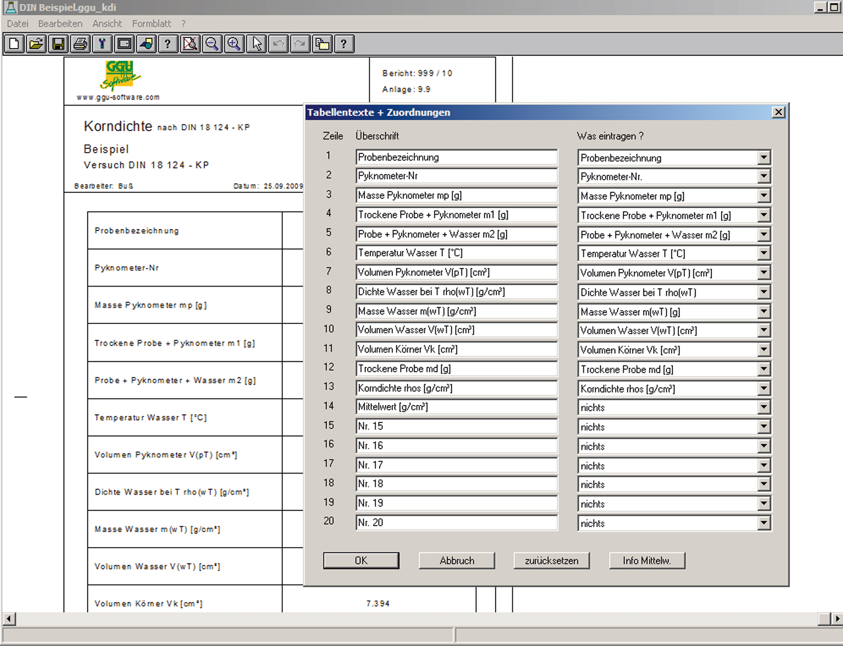The image size is (843, 646).
Task: Expand the row 17 'nichts' dropdown
Action: tap(764, 466)
